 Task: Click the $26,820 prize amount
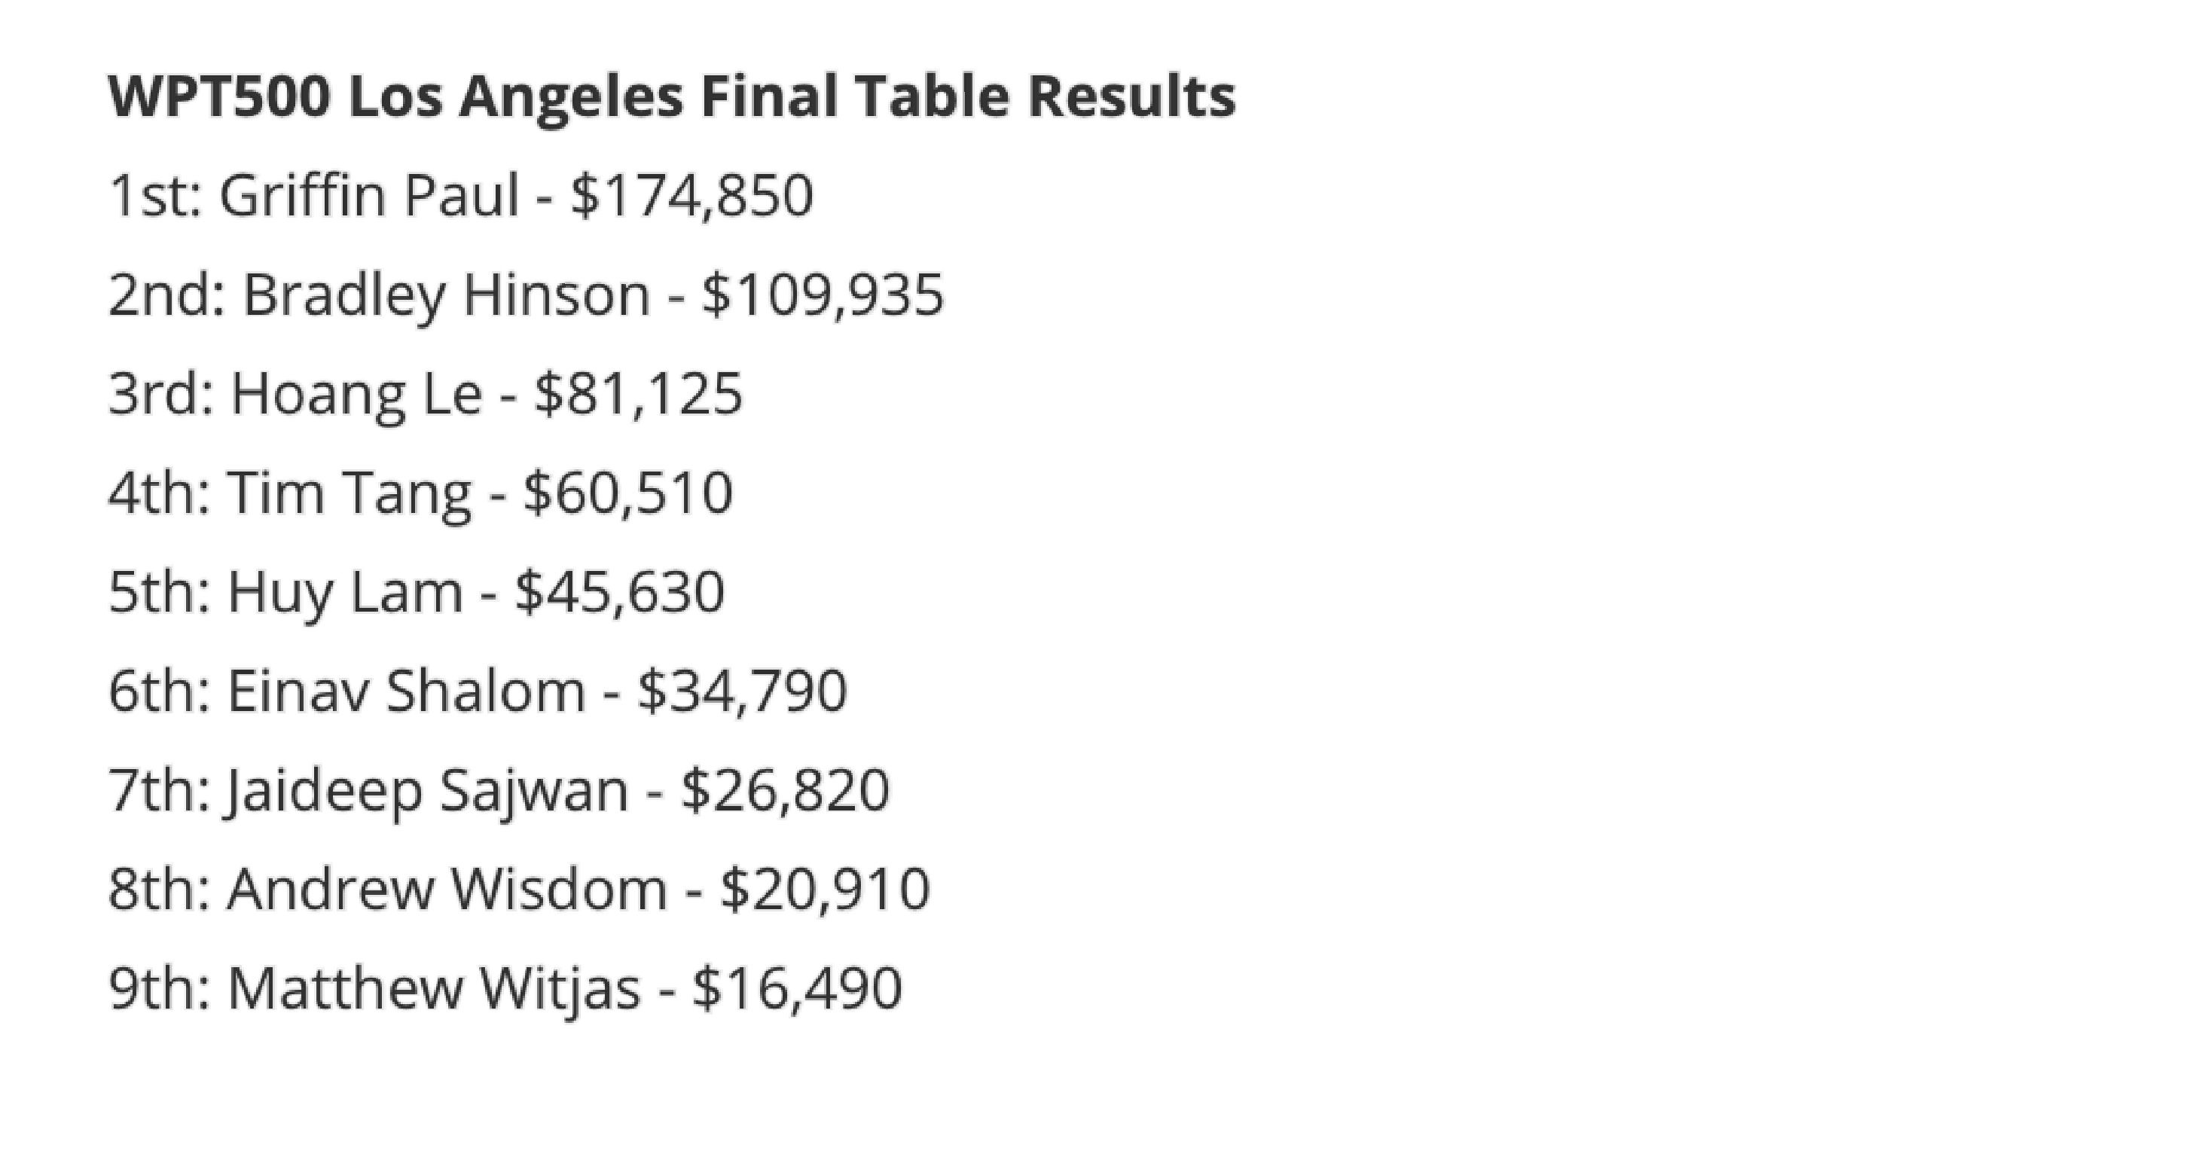[786, 791]
